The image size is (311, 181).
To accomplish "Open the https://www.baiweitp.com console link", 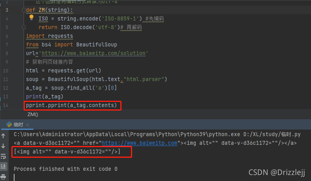I will (140, 143).
